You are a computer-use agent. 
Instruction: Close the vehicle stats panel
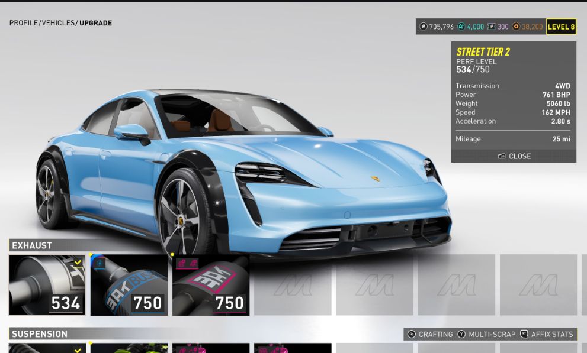point(514,156)
